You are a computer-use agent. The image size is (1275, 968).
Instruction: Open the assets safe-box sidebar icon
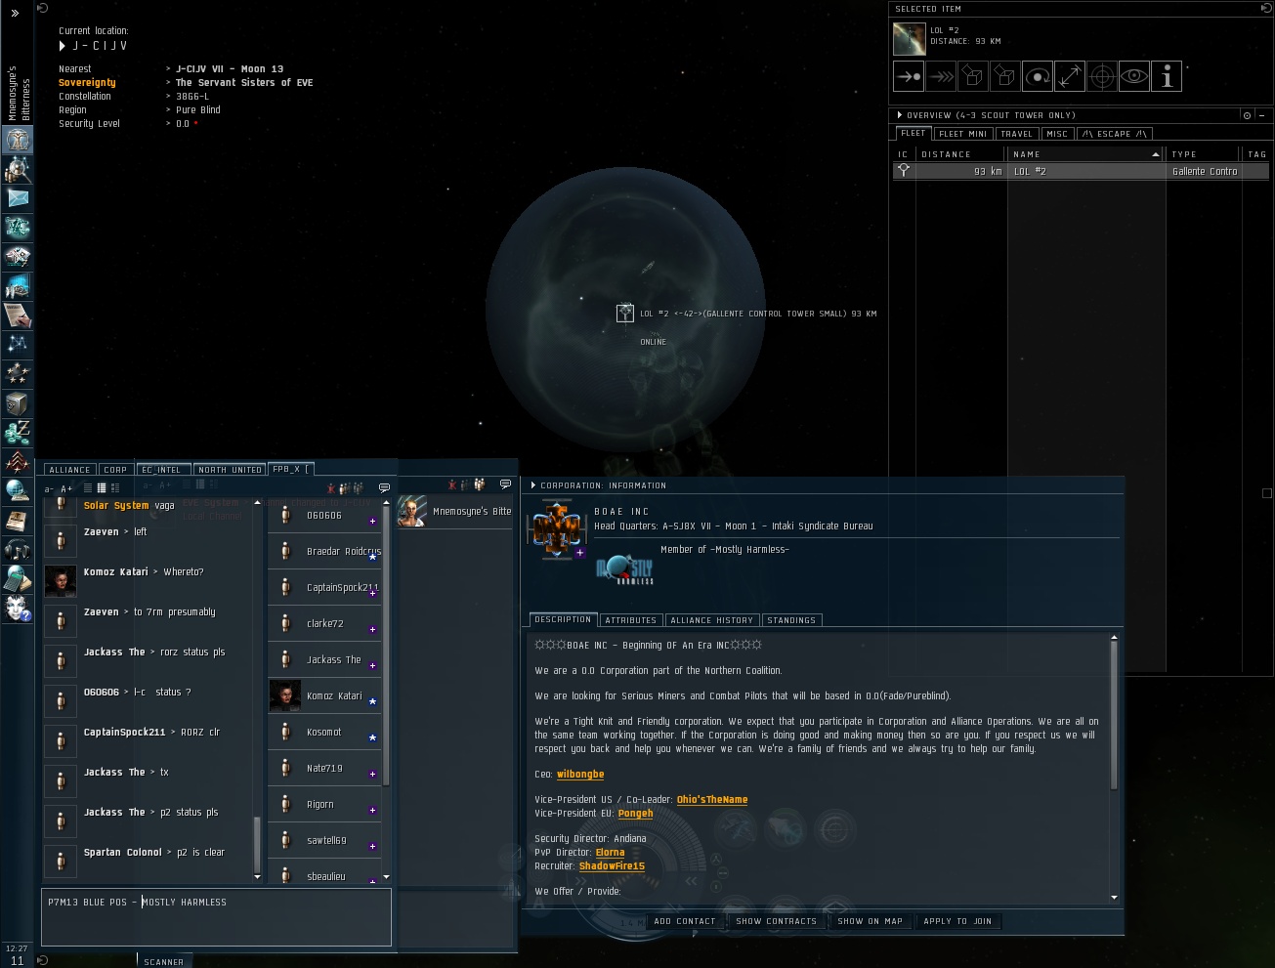tap(18, 403)
